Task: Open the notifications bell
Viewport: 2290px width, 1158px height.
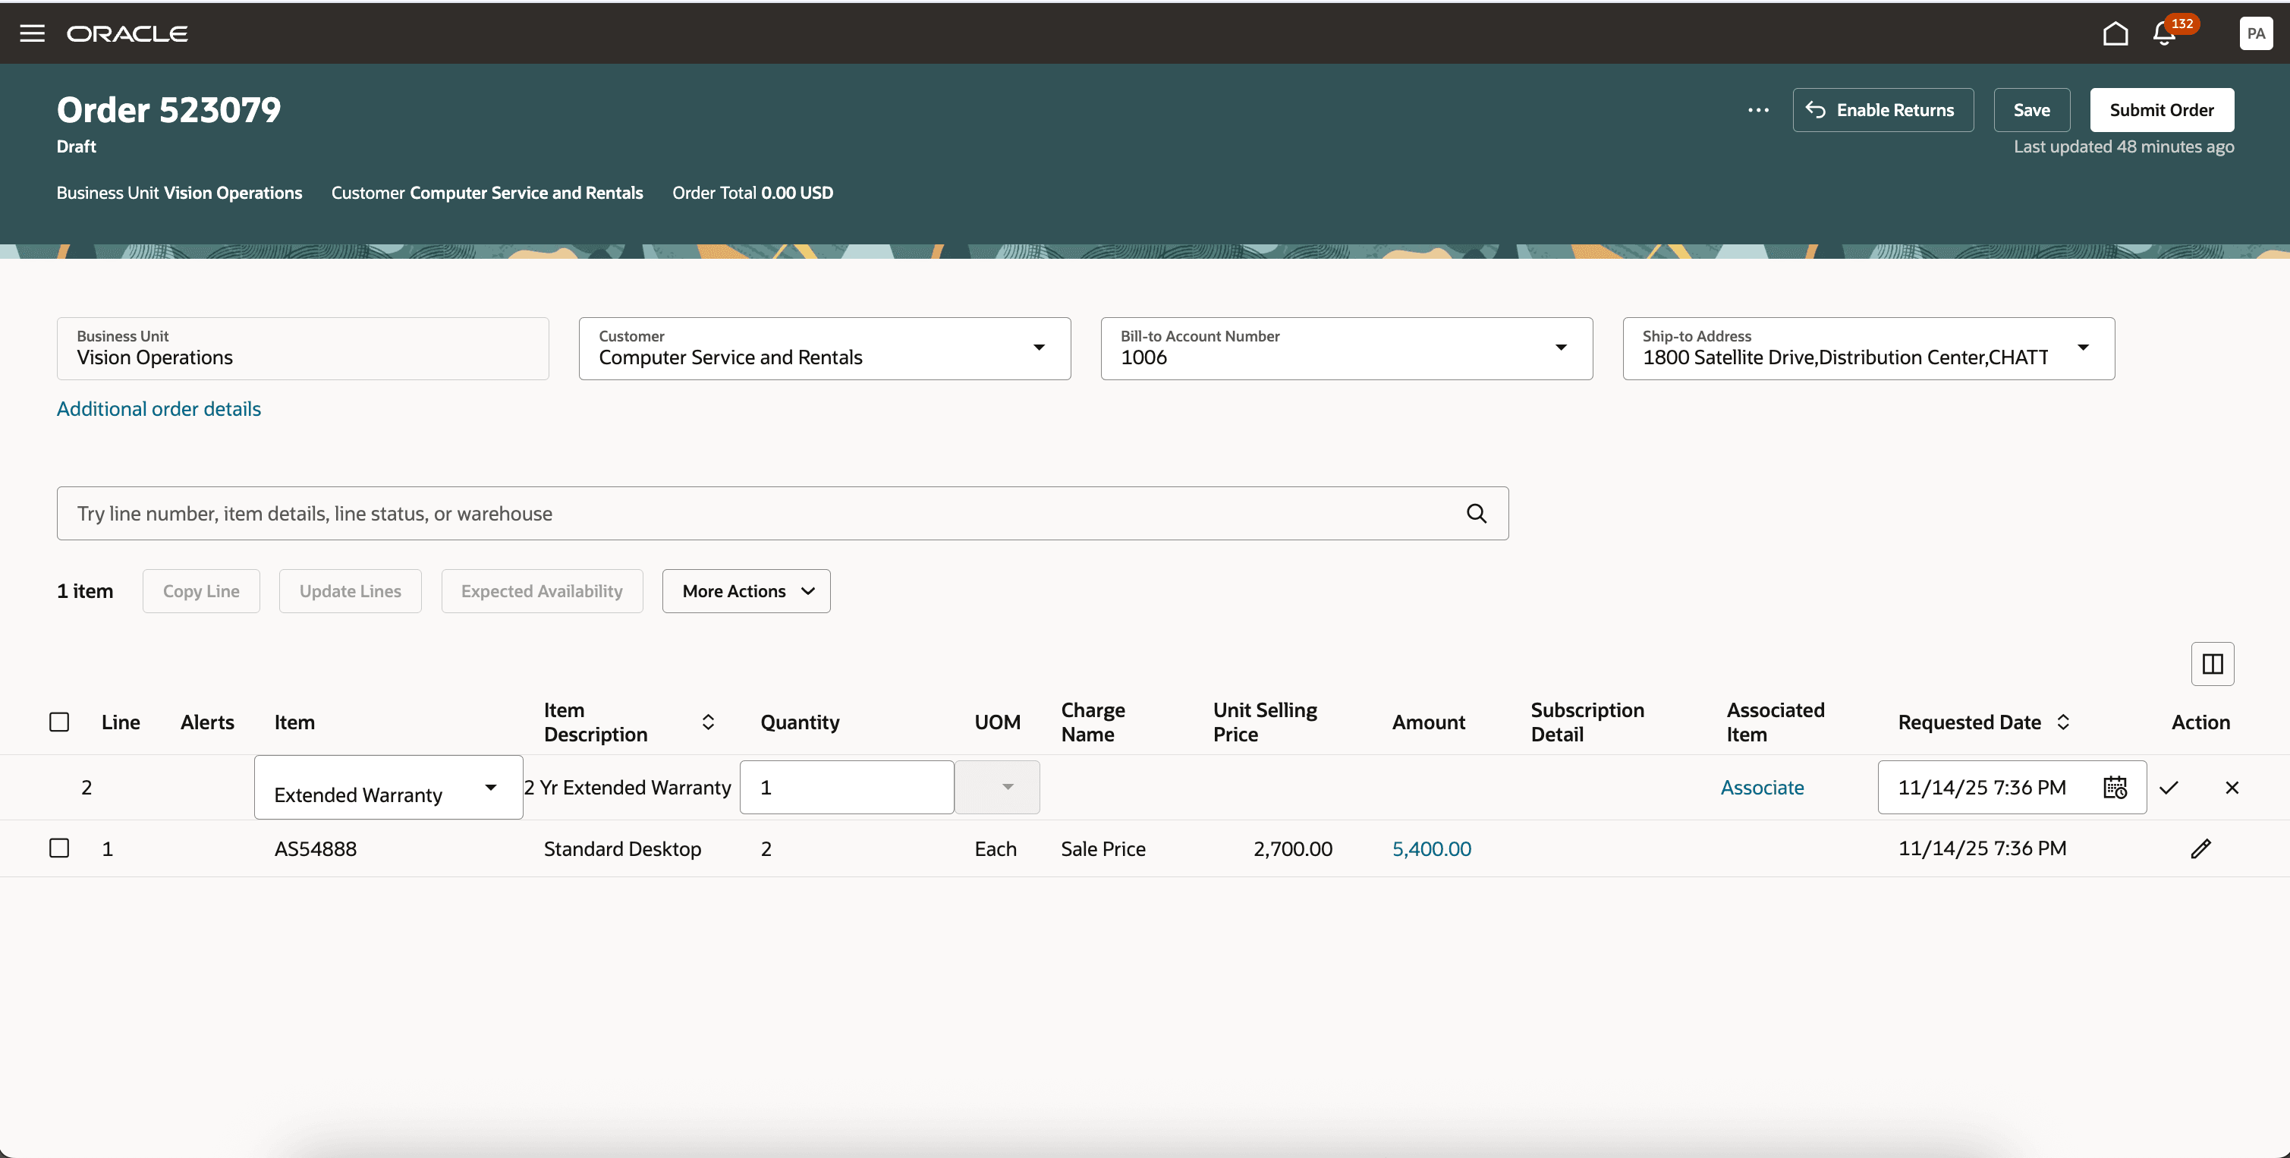Action: coord(2164,34)
